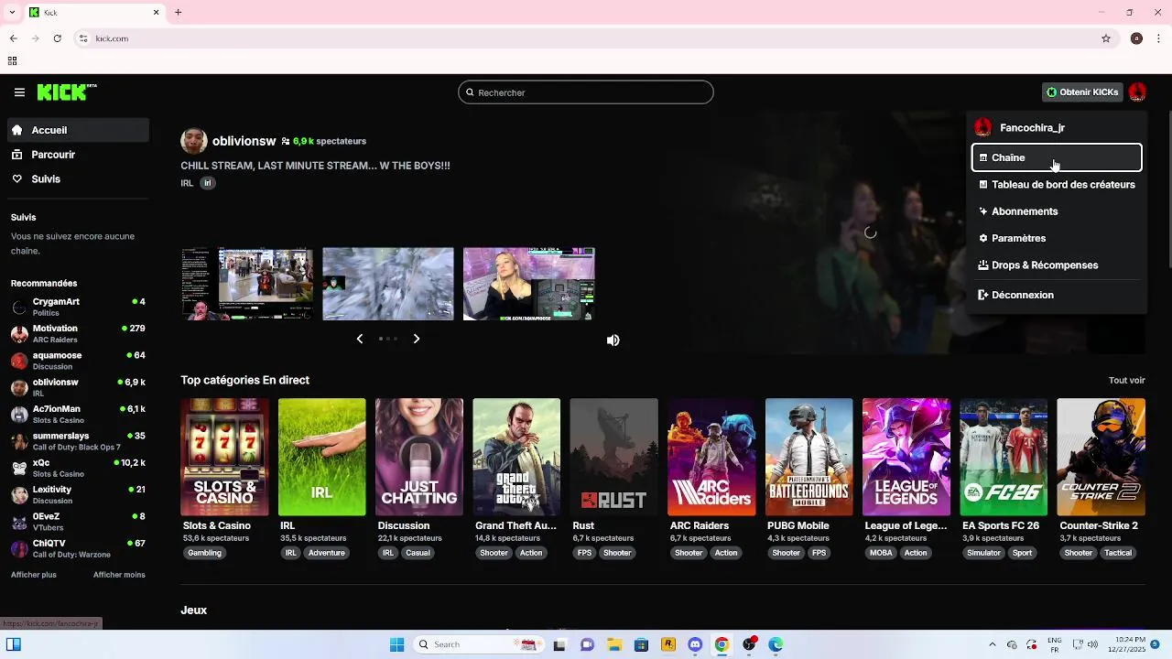Viewport: 1172px width, 659px height.
Task: Click MOBA tag under League of Legends
Action: 882,553
